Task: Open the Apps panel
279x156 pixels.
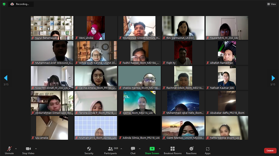Action: click(x=208, y=150)
